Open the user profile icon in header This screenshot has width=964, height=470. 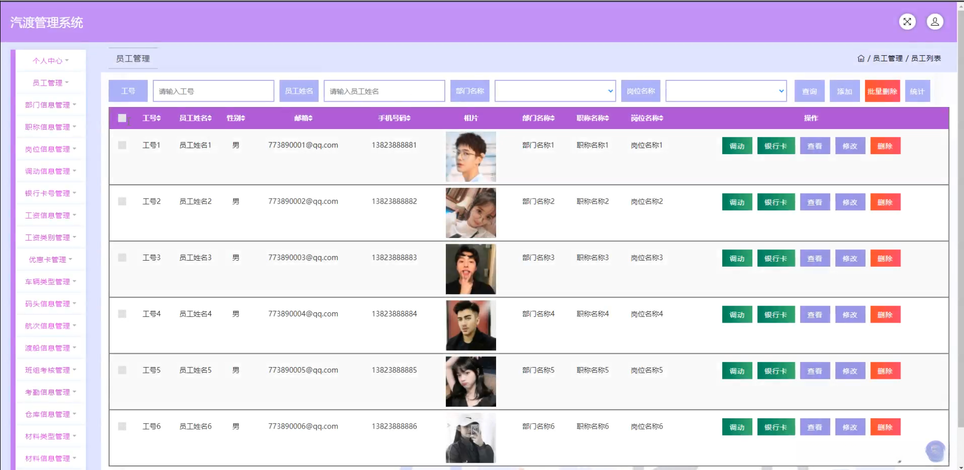pyautogui.click(x=935, y=22)
